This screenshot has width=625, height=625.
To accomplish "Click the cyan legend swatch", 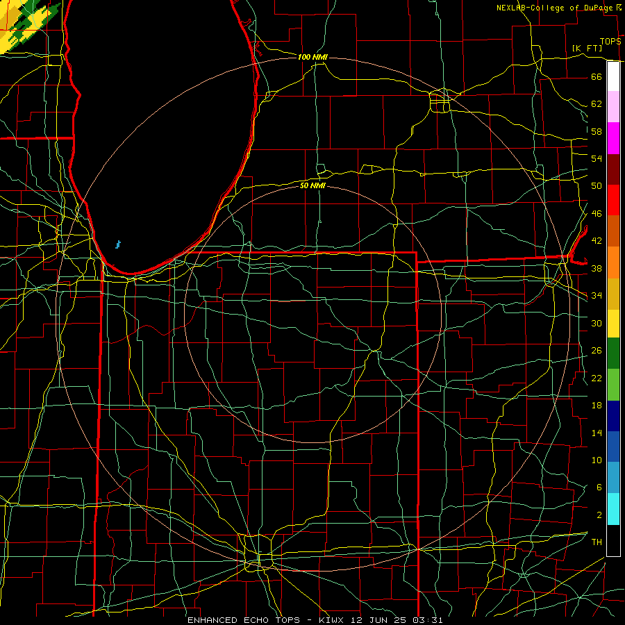I will pyautogui.click(x=613, y=509).
